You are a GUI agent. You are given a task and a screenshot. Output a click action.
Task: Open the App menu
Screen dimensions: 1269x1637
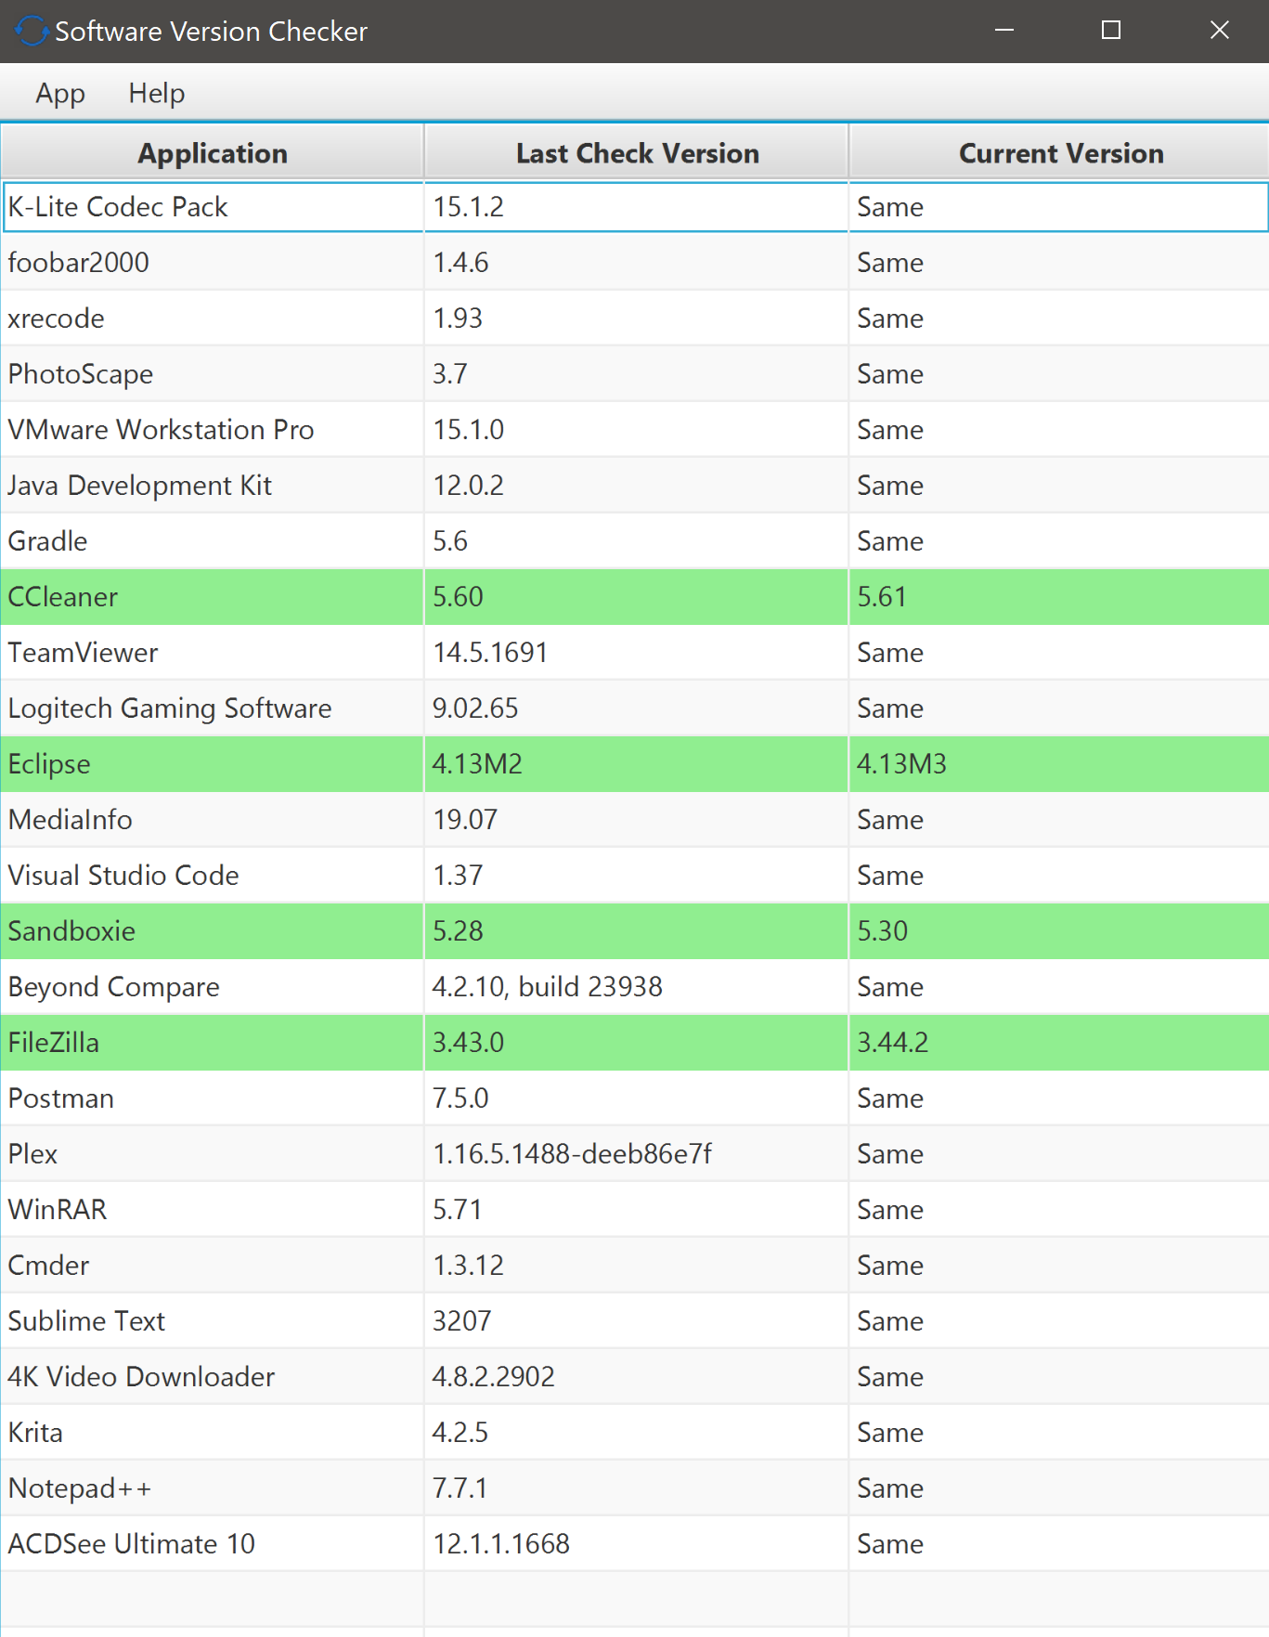[60, 93]
